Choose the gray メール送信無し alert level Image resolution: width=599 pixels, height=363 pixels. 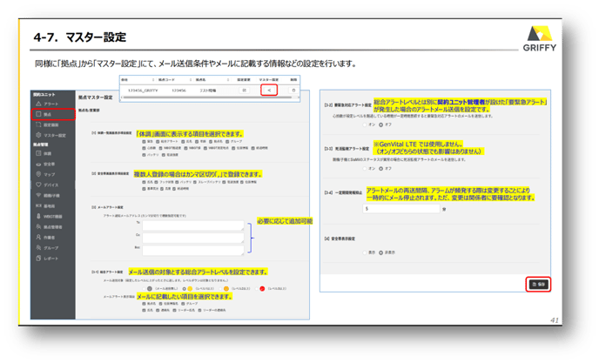[x=150, y=289]
